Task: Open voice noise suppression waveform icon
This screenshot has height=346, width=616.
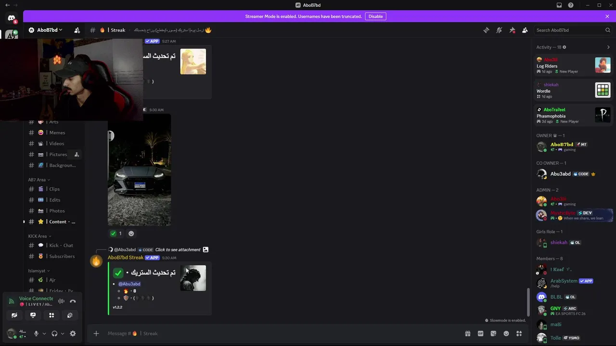Action: 61,301
